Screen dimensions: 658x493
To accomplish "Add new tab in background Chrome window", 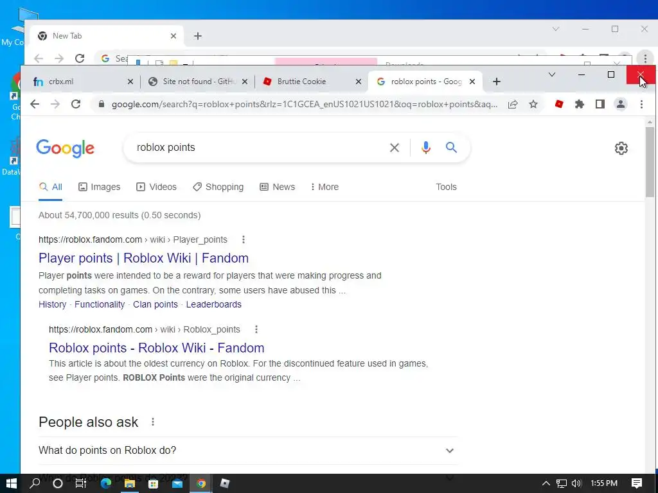I will [198, 36].
